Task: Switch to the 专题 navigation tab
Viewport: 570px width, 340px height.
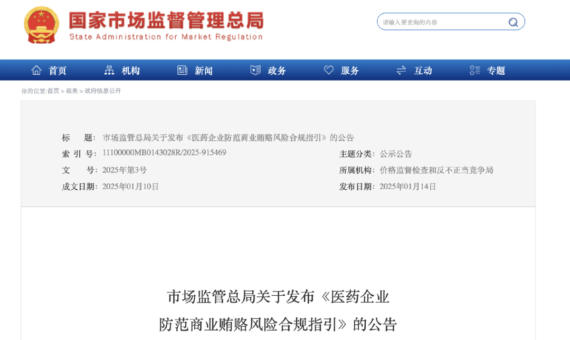Action: pos(496,70)
